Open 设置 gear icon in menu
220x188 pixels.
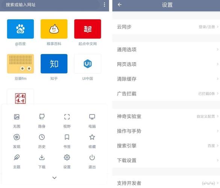tap(67, 157)
